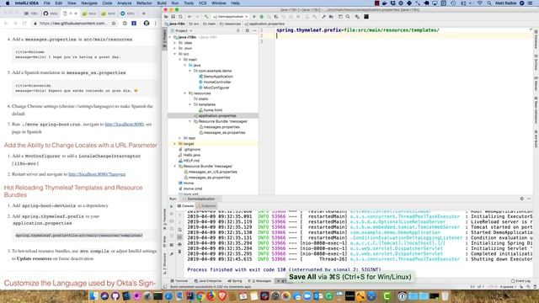Screen dimensions: 539x303
Task: Open the Navigate menu
Action: point(89,3)
